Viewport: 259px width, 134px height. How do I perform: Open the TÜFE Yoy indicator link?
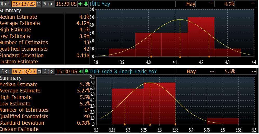[x=100, y=4]
